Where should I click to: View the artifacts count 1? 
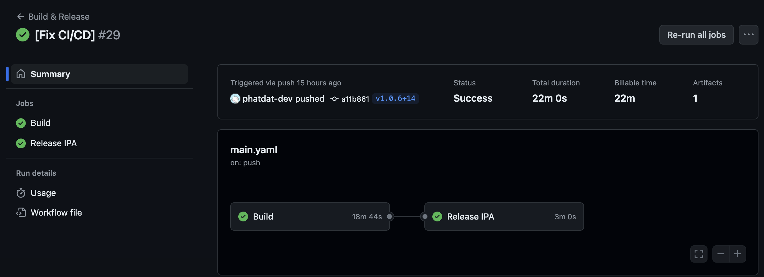pos(695,98)
